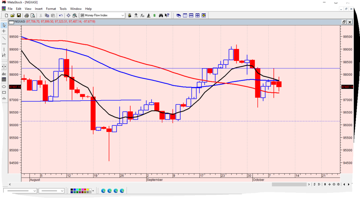Click the Save chart icon

pos(19,15)
